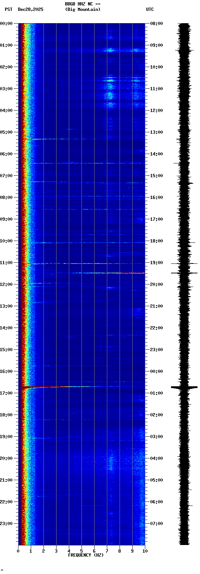
Task: Click the 07:00 label on UTC axis
Action: tap(157, 524)
